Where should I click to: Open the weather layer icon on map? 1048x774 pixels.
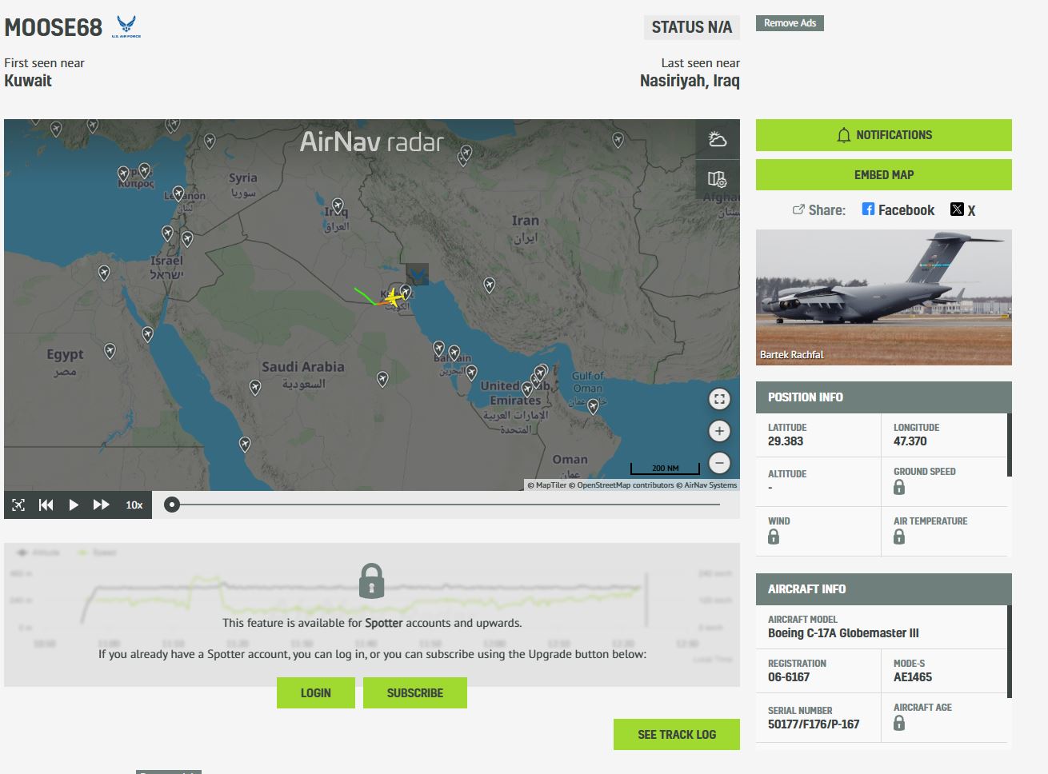718,140
